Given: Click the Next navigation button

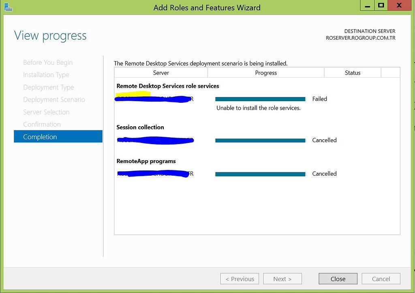Looking at the screenshot, I should click(282, 278).
